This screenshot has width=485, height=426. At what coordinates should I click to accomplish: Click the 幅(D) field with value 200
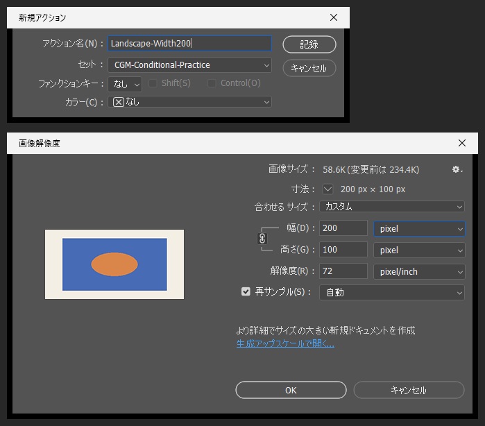pyautogui.click(x=343, y=228)
